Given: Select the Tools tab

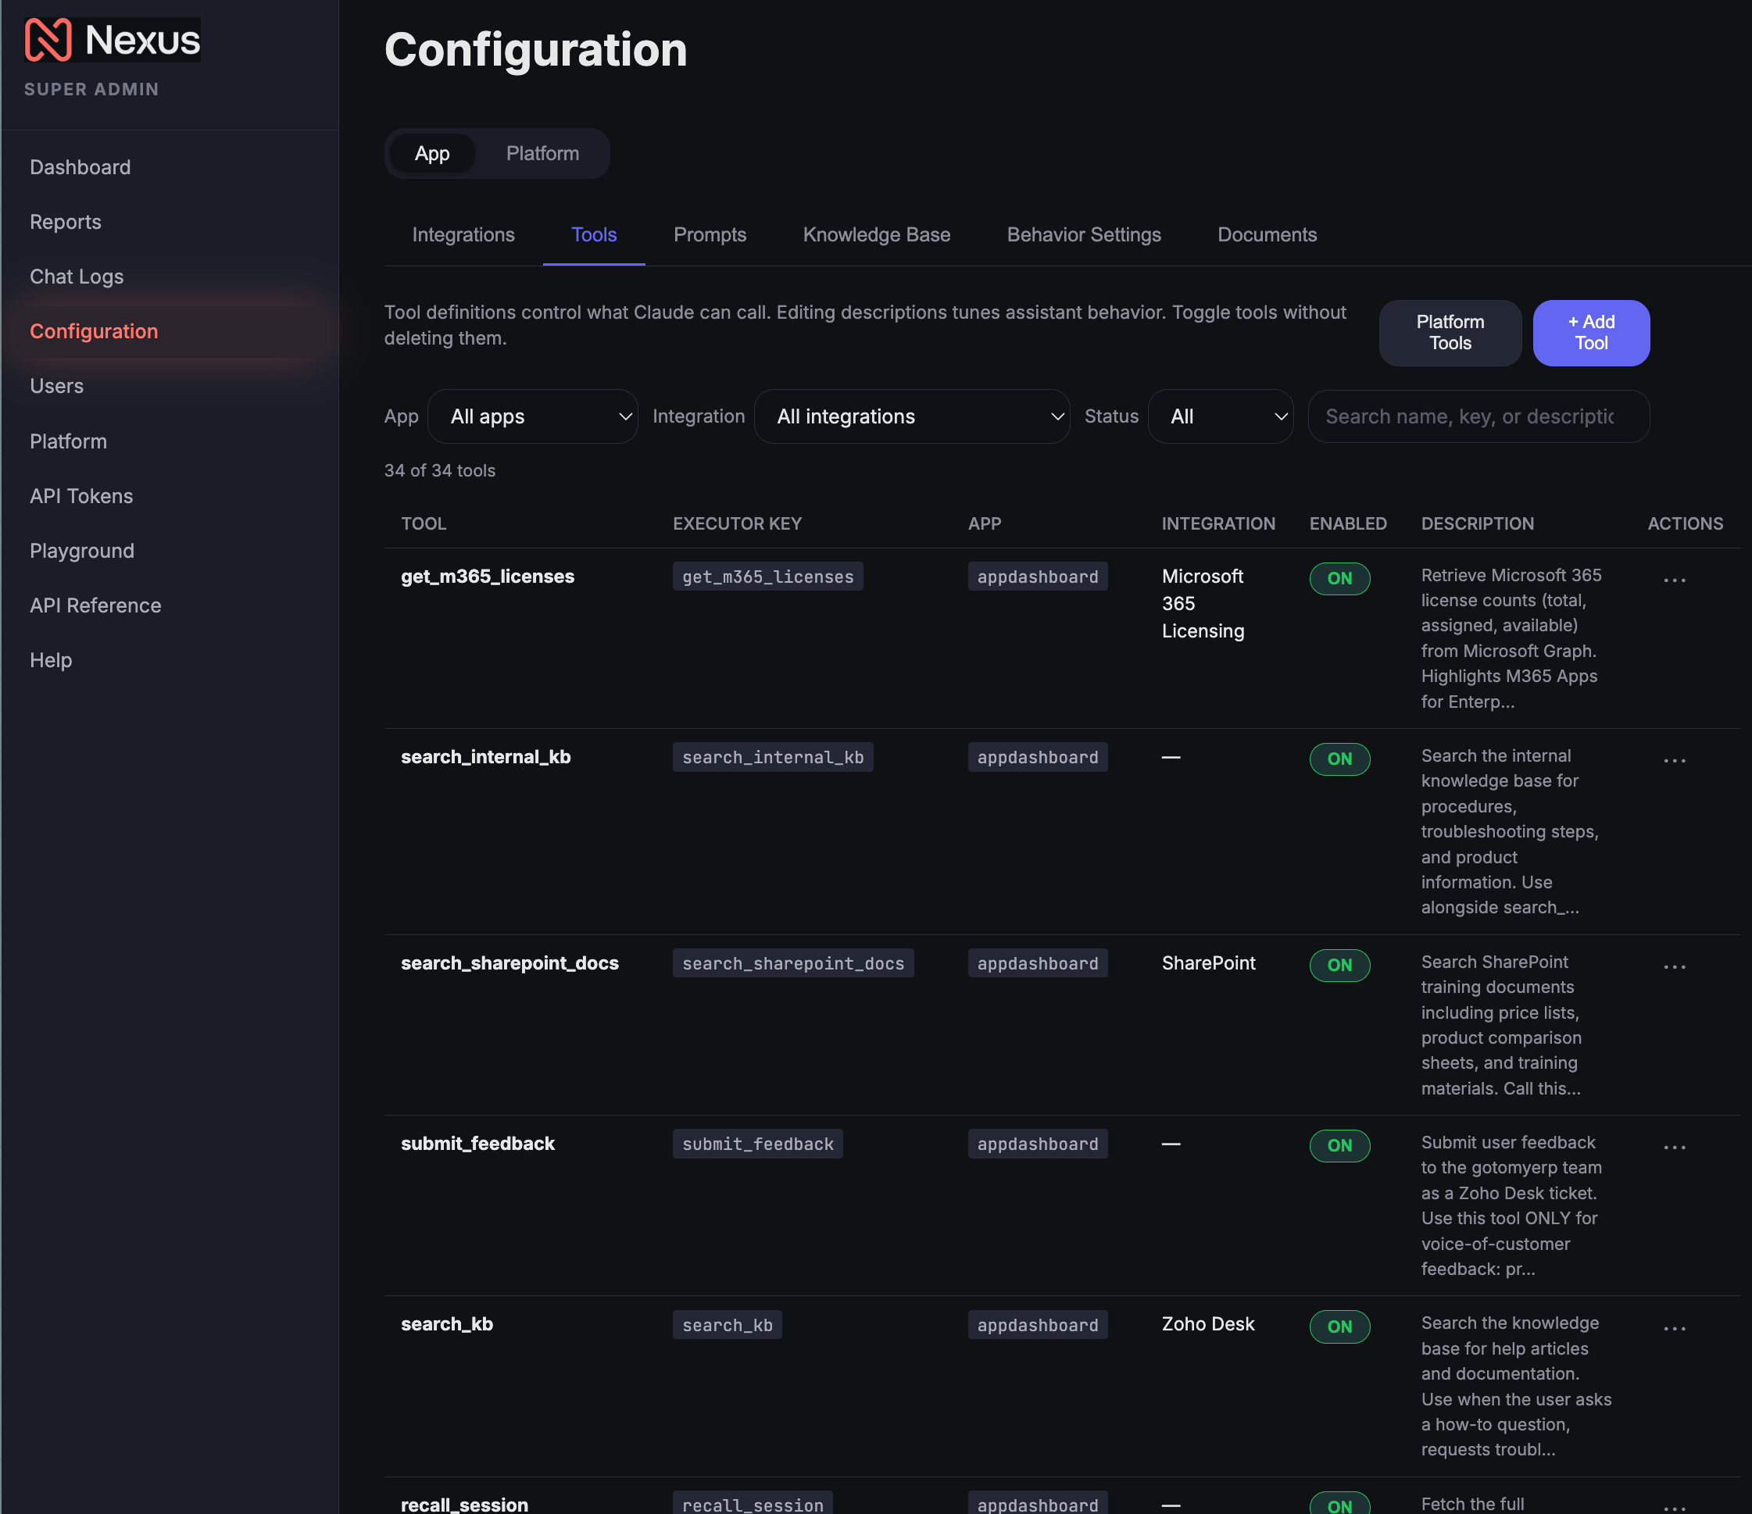Looking at the screenshot, I should point(594,235).
